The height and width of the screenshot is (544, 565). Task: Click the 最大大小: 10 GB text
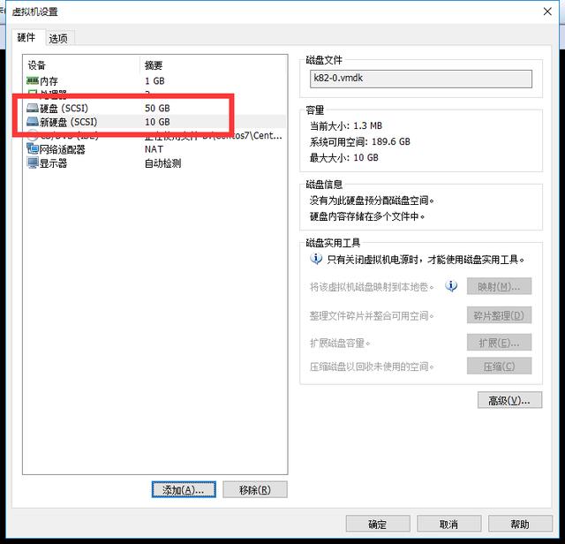point(344,157)
